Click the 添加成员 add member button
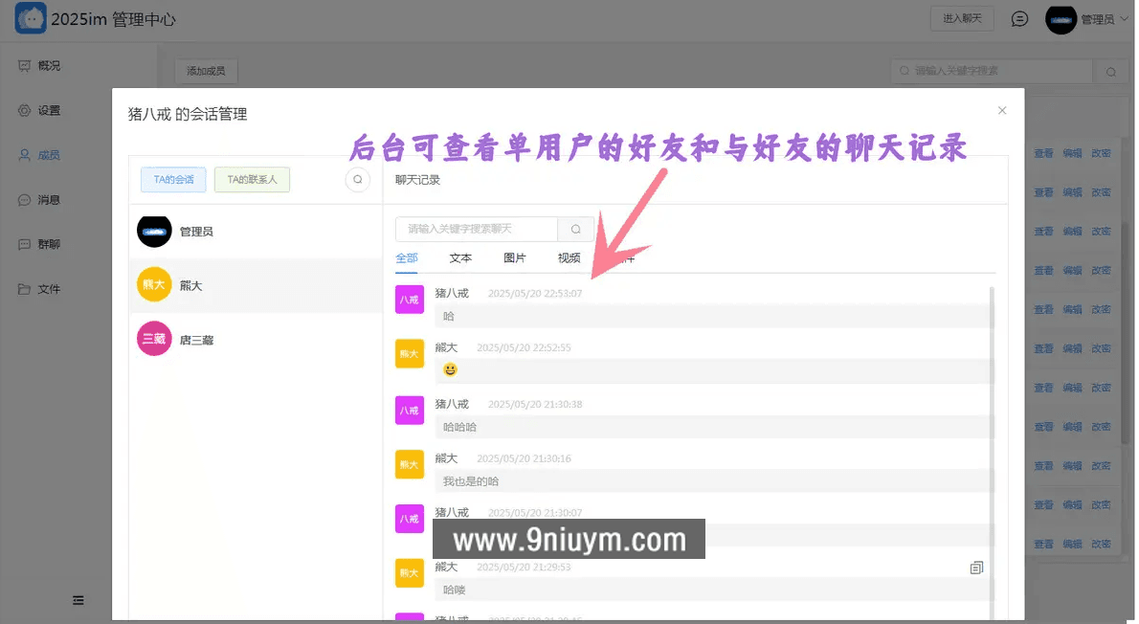 pos(206,71)
